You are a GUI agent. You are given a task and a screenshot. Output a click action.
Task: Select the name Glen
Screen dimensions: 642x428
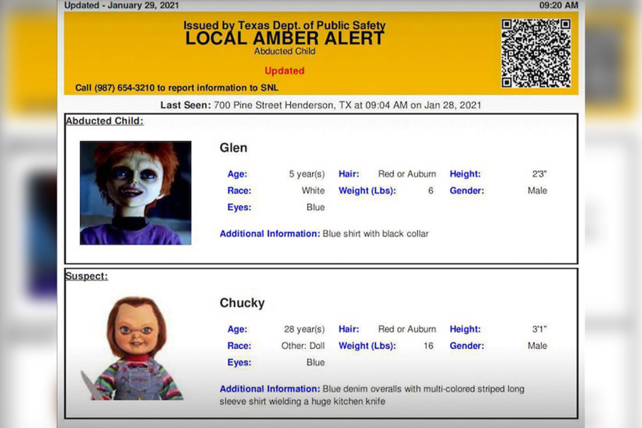tap(233, 148)
